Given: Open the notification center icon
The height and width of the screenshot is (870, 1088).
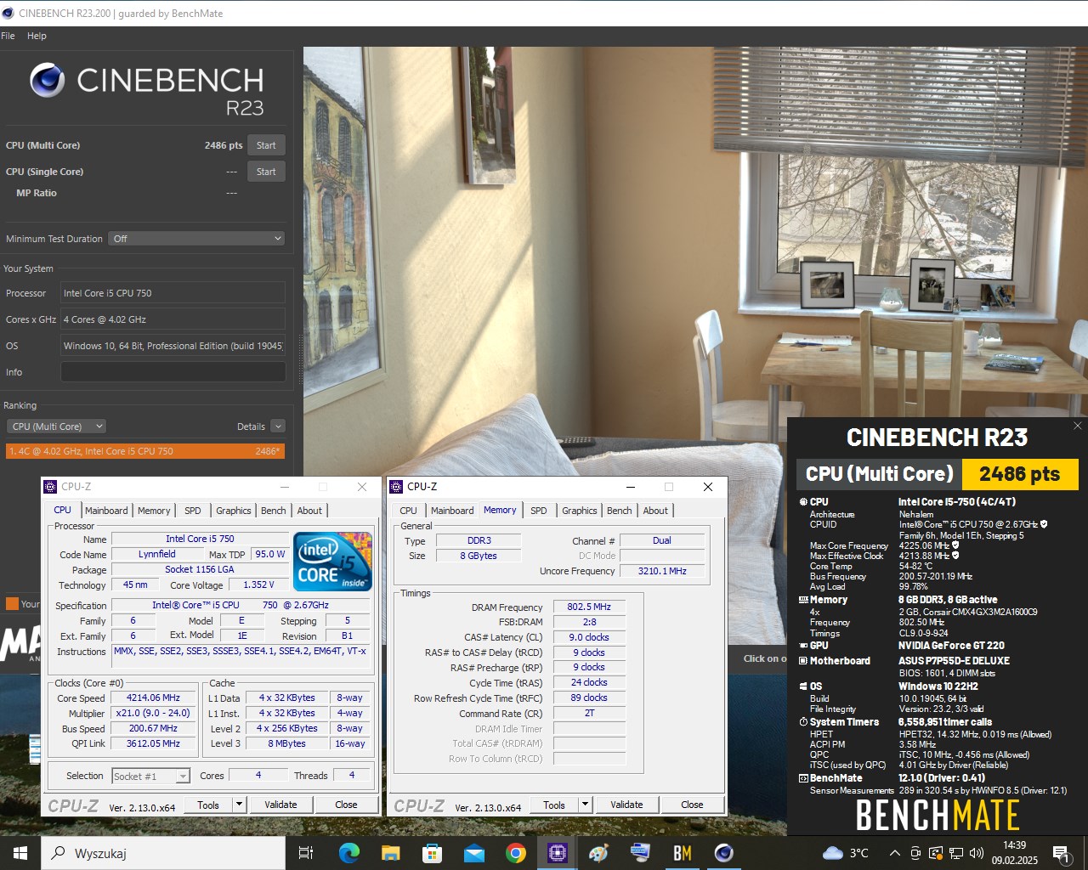Looking at the screenshot, I should tap(1060, 853).
